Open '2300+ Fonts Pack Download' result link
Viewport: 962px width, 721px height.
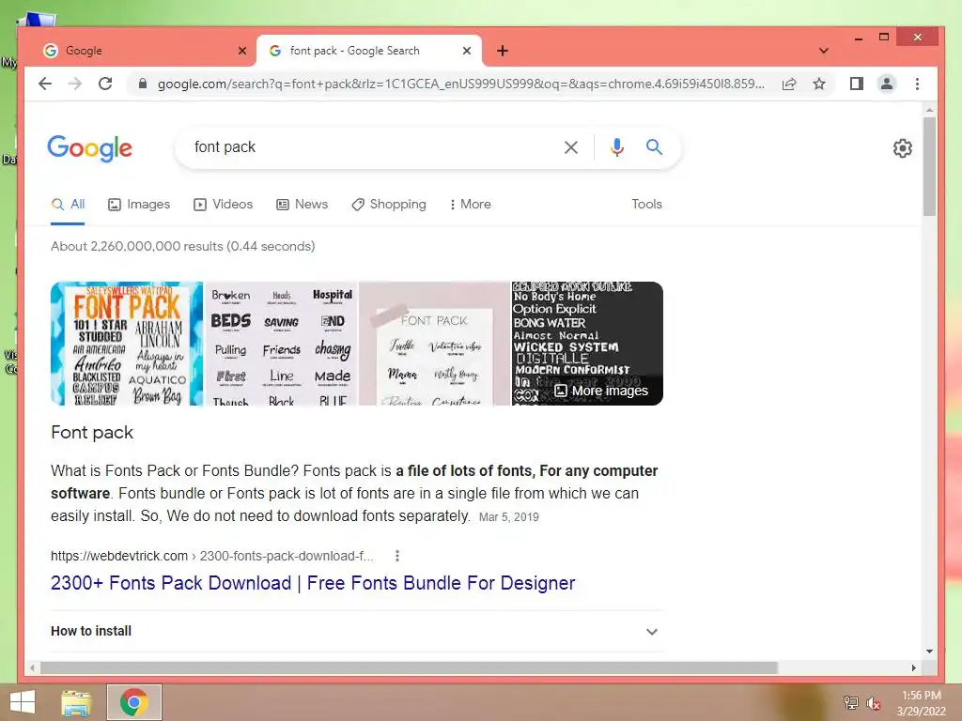click(x=313, y=583)
